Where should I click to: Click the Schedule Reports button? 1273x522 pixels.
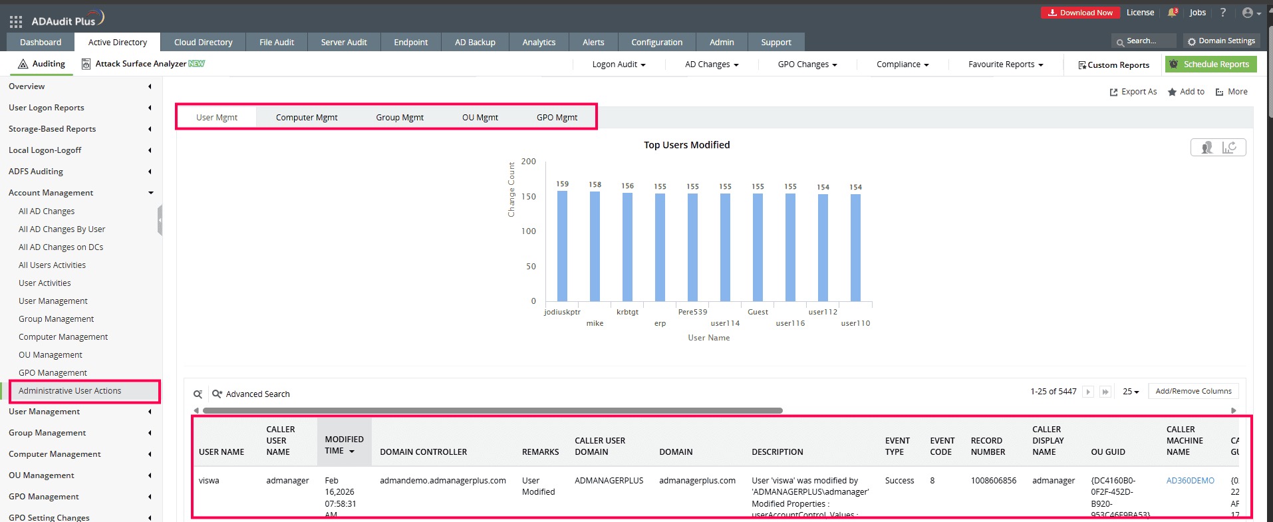click(1210, 65)
